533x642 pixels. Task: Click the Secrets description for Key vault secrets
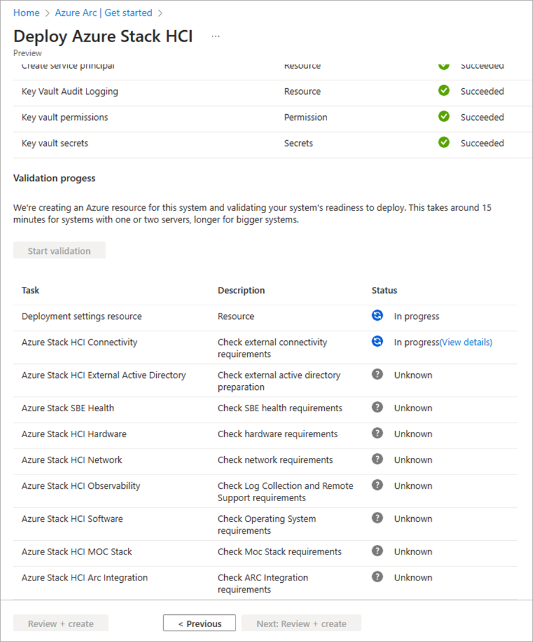point(298,143)
